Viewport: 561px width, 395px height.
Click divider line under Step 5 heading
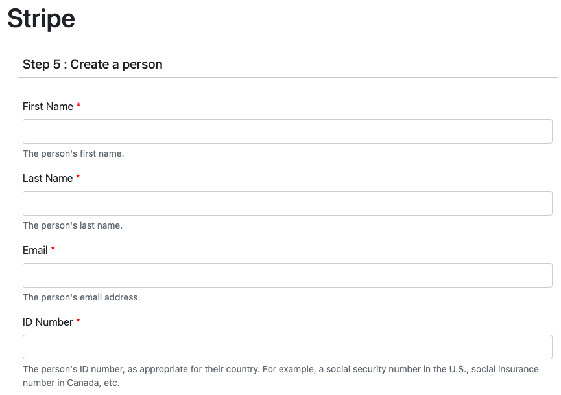pyautogui.click(x=287, y=78)
